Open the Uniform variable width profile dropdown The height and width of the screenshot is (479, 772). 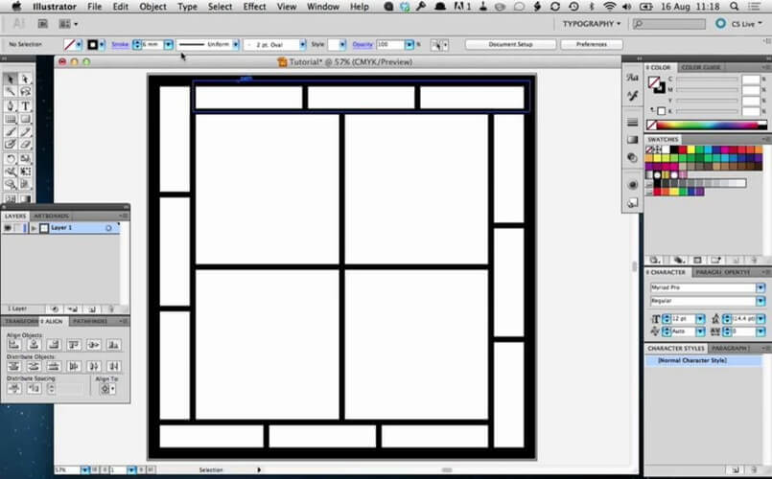point(236,45)
